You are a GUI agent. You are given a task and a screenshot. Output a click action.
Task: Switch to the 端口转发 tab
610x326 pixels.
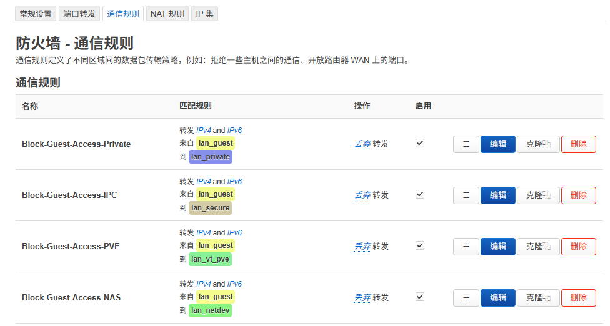(79, 14)
